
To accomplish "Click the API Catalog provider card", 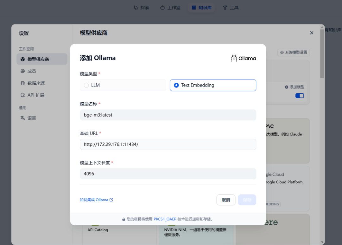I will pyautogui.click(x=119, y=235).
